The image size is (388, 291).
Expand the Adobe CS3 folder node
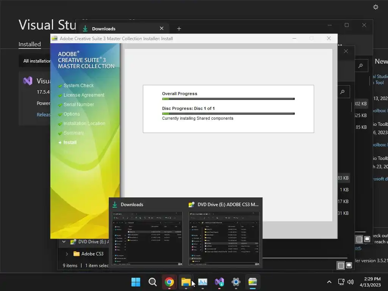(67, 253)
